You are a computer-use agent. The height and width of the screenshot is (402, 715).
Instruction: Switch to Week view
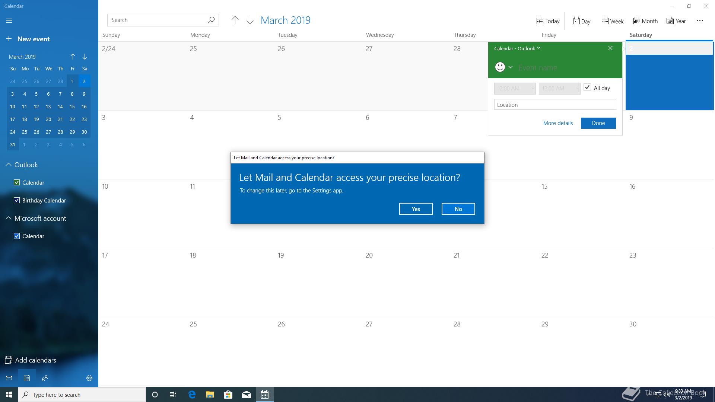[x=613, y=21]
